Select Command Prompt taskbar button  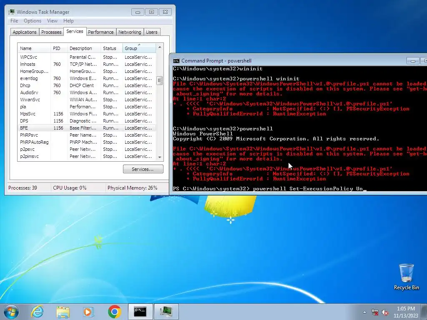coord(140,312)
